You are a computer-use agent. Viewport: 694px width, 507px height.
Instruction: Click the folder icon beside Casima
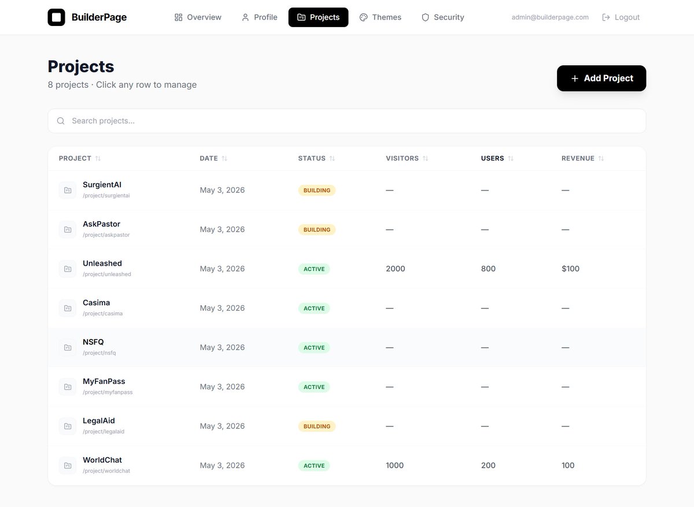tap(68, 308)
